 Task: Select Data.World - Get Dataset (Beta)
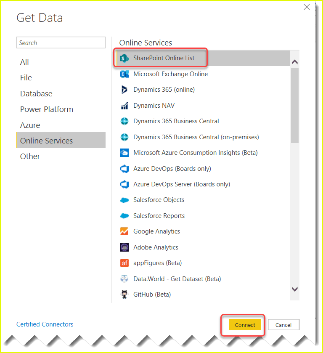pos(203,279)
